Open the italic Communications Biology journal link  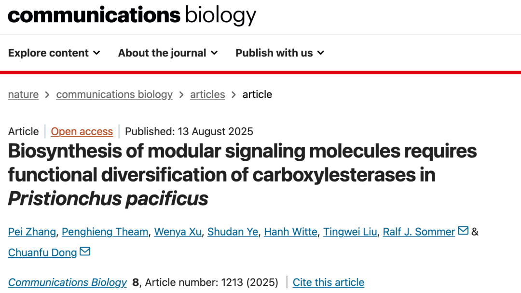pos(68,282)
